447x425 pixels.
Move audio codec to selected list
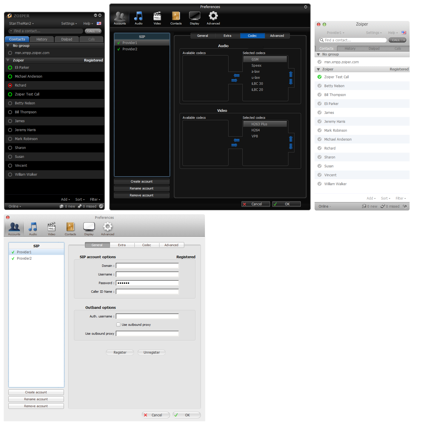pos(234,80)
